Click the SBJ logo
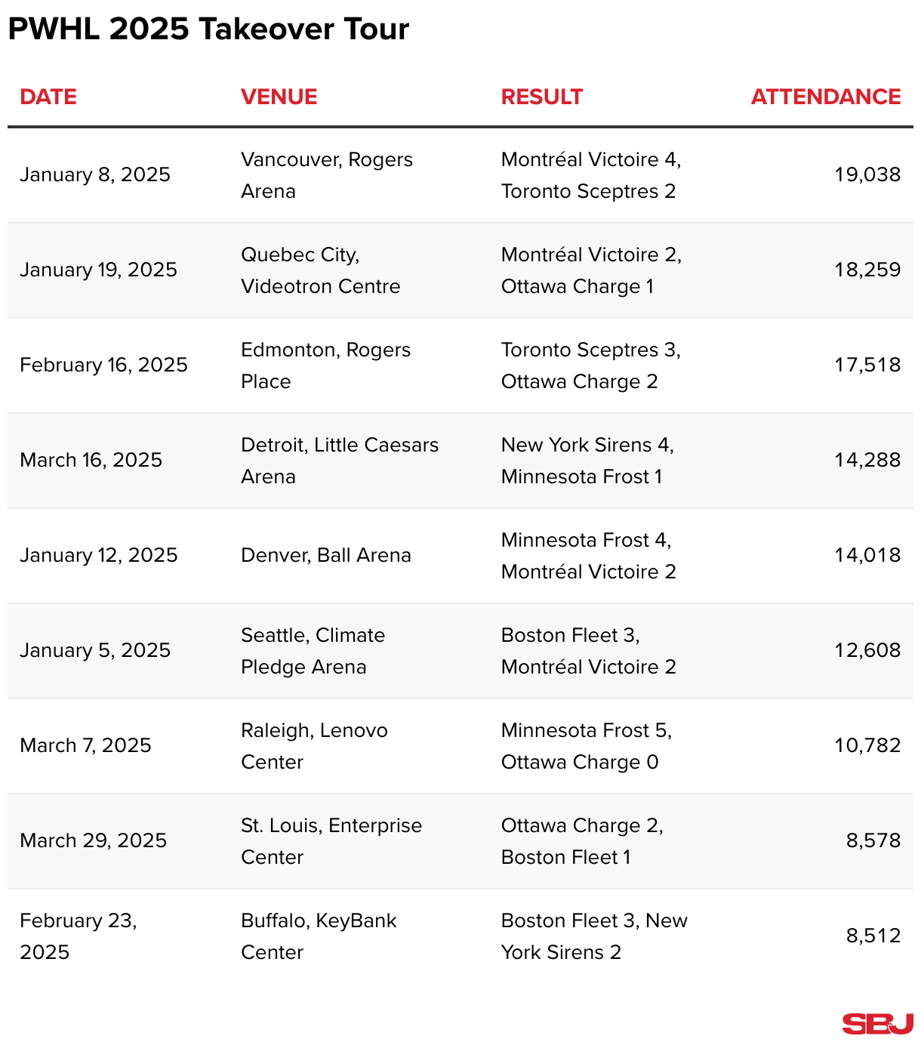 click(x=877, y=1024)
